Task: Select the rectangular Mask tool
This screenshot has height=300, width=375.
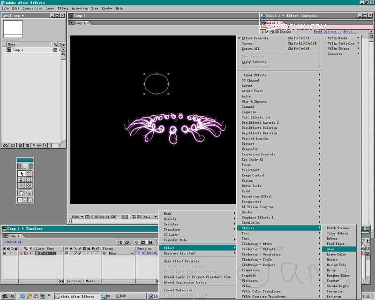Action: (29, 180)
